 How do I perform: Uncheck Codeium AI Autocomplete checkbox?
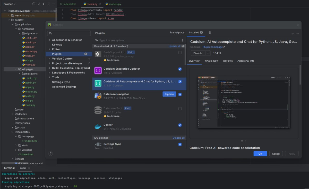(x=180, y=82)
